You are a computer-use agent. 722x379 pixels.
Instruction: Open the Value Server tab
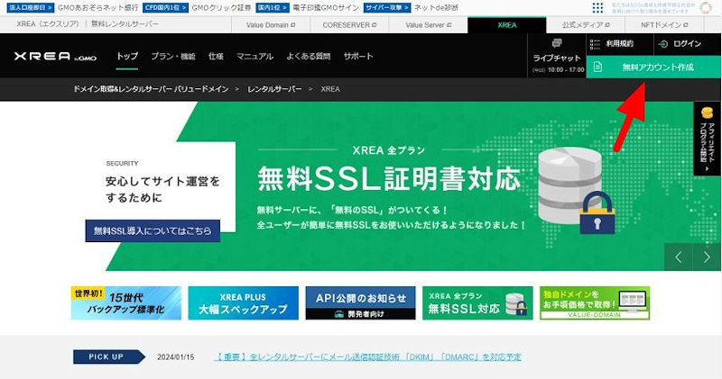tap(428, 24)
